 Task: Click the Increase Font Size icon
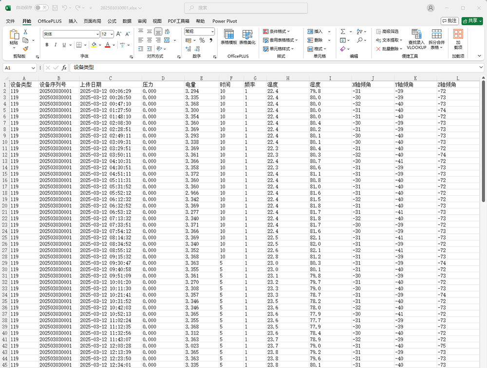point(119,34)
